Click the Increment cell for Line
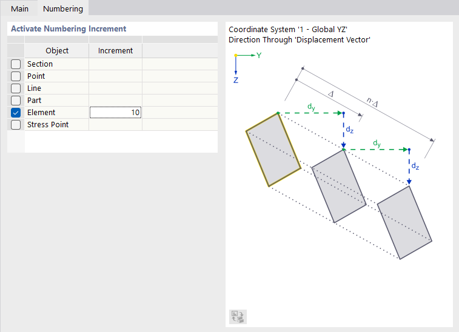459x332 pixels. click(x=115, y=88)
